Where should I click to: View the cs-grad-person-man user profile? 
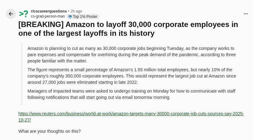pyautogui.click(x=48, y=16)
